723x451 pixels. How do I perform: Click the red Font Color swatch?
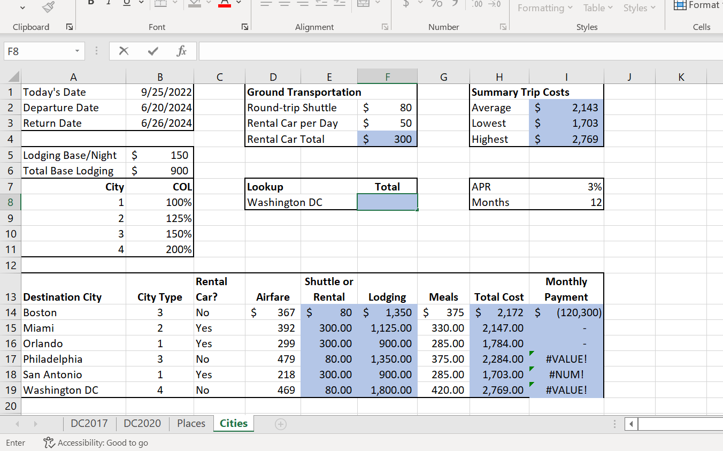click(x=224, y=4)
